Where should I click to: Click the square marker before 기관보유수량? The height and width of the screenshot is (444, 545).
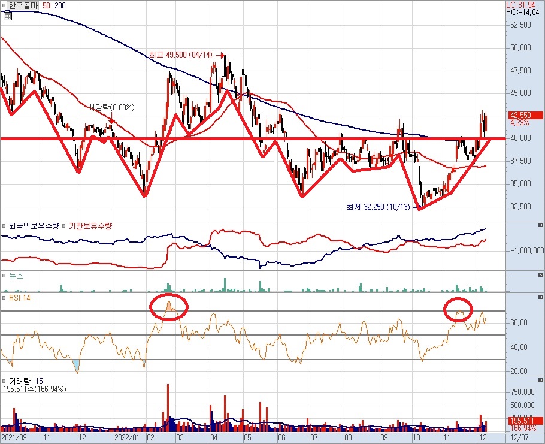64,226
